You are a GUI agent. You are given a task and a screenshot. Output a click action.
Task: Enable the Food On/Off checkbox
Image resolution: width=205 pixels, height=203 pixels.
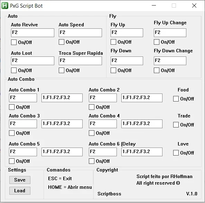pyautogui.click(x=176, y=99)
